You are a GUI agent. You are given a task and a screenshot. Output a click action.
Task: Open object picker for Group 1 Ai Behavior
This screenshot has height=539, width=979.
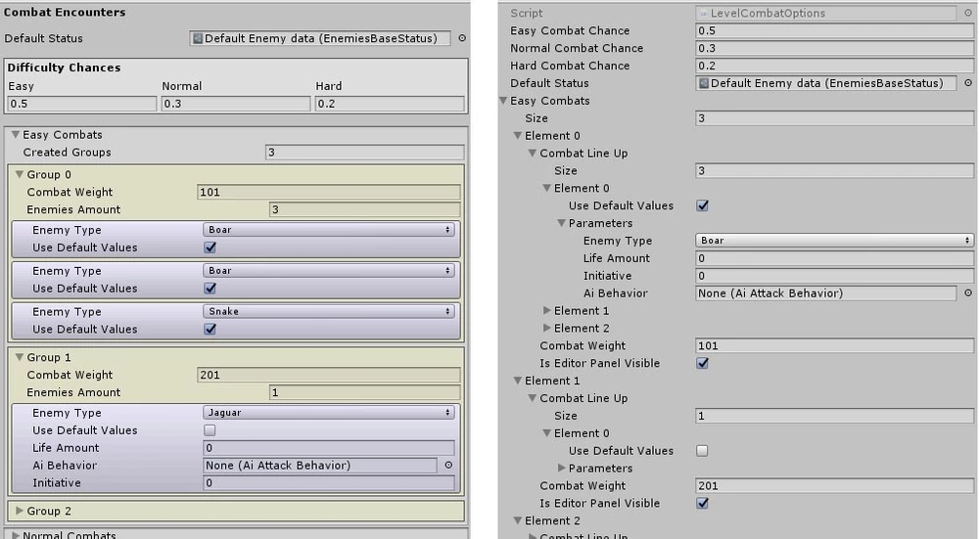coord(448,466)
